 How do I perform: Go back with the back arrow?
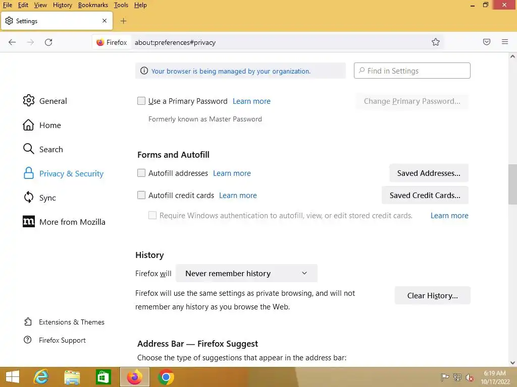[x=12, y=42]
